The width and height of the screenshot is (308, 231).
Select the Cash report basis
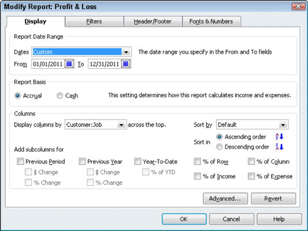click(x=60, y=96)
